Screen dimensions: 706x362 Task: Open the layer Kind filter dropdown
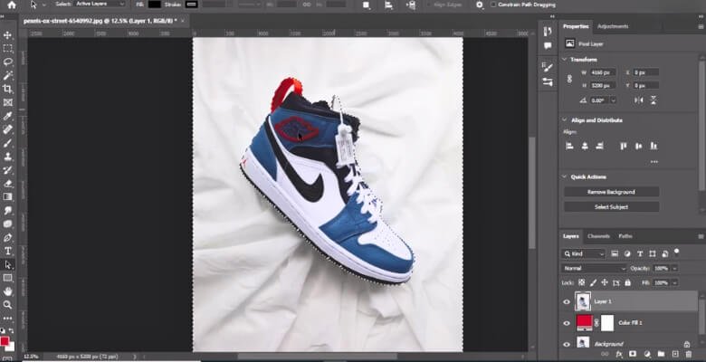(584, 254)
